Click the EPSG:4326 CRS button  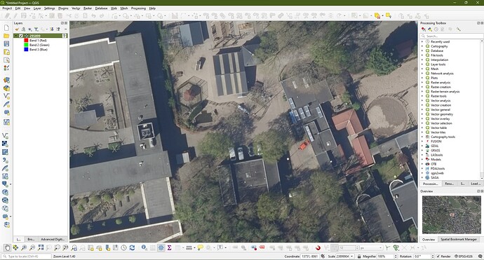click(464, 256)
